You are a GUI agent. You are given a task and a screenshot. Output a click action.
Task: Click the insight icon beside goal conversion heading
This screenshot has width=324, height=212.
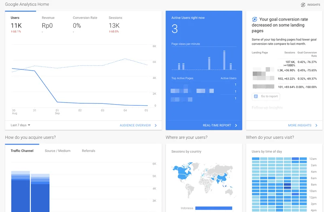[x=255, y=19]
